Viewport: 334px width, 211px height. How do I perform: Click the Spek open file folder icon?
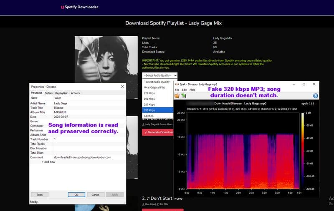(x=177, y=96)
